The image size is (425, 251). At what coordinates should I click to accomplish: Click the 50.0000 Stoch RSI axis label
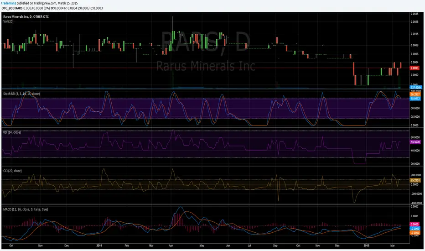coord(415,108)
